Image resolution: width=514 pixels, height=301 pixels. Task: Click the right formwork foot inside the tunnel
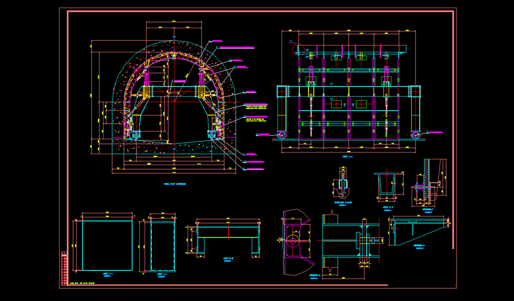212,135
